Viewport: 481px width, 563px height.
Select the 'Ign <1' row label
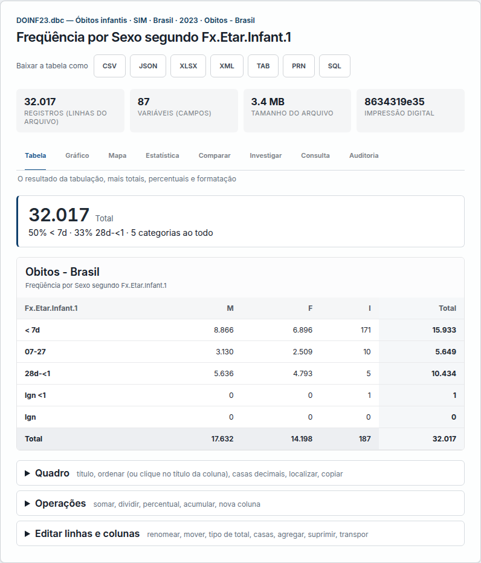tap(36, 395)
